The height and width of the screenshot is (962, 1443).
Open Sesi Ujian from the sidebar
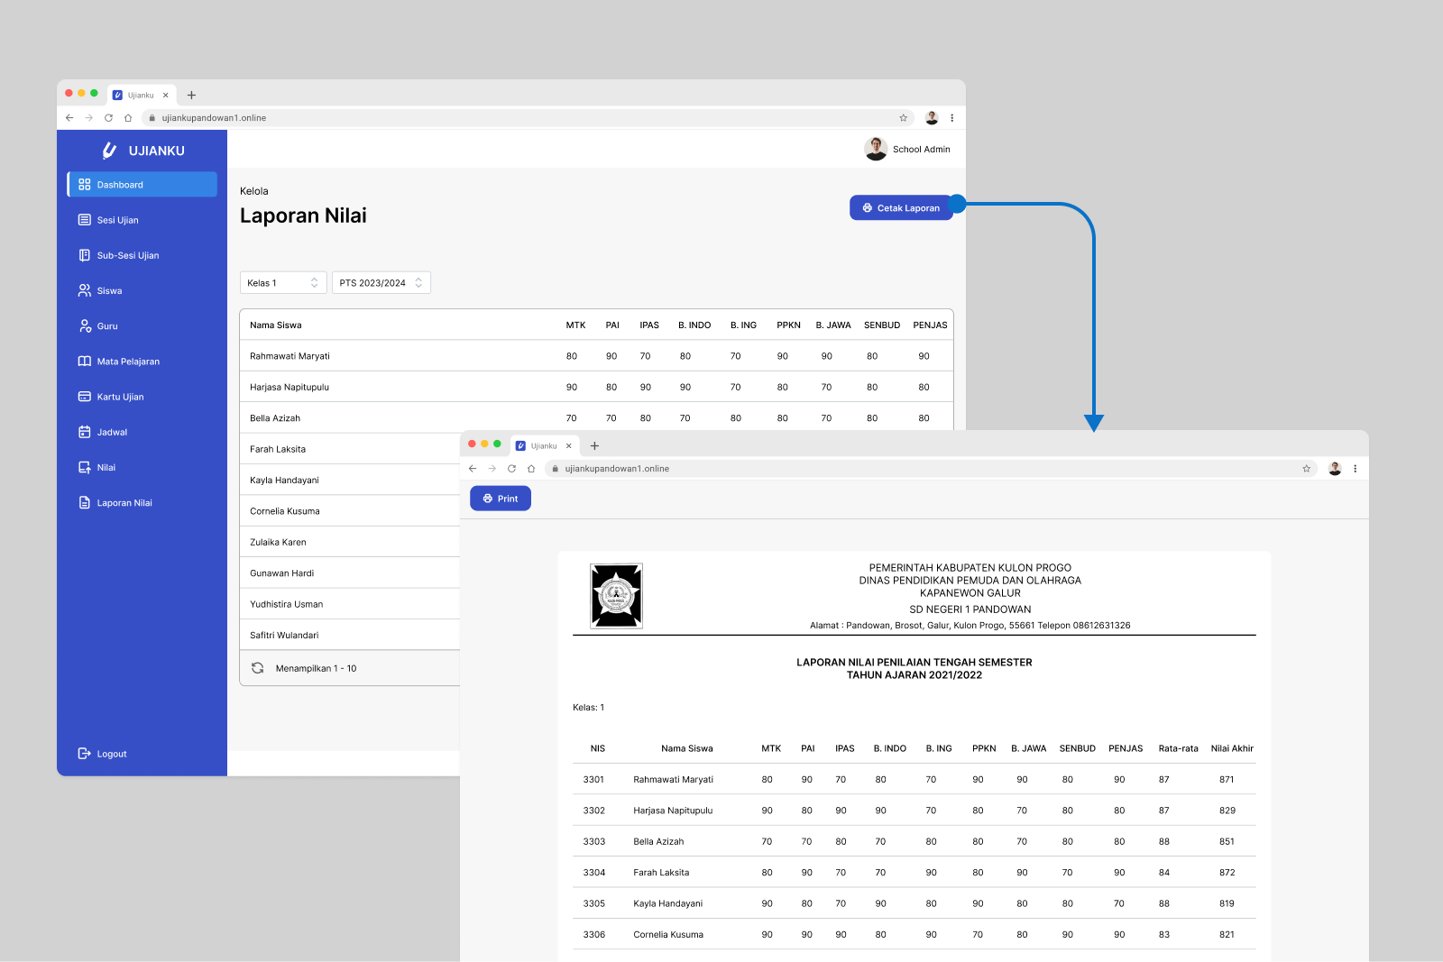tap(117, 220)
